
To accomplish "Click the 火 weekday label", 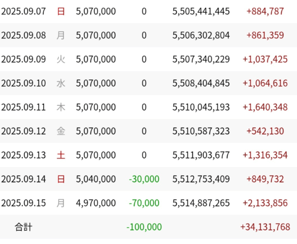I will [x=61, y=59].
